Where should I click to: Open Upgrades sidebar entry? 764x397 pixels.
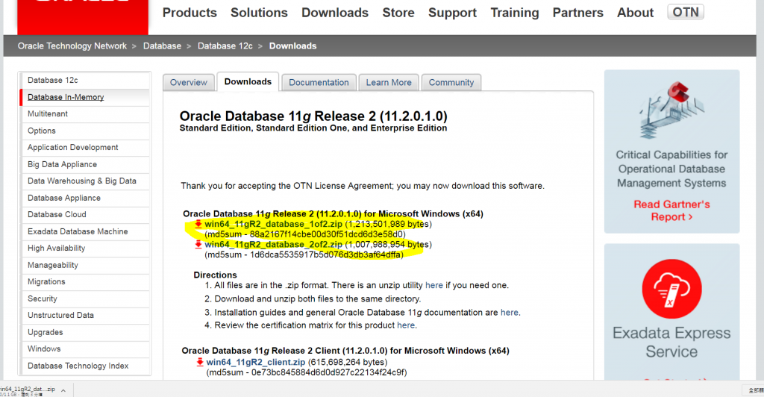[85, 332]
